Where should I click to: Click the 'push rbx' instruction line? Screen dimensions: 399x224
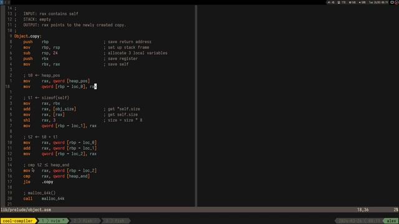[x=36, y=58]
